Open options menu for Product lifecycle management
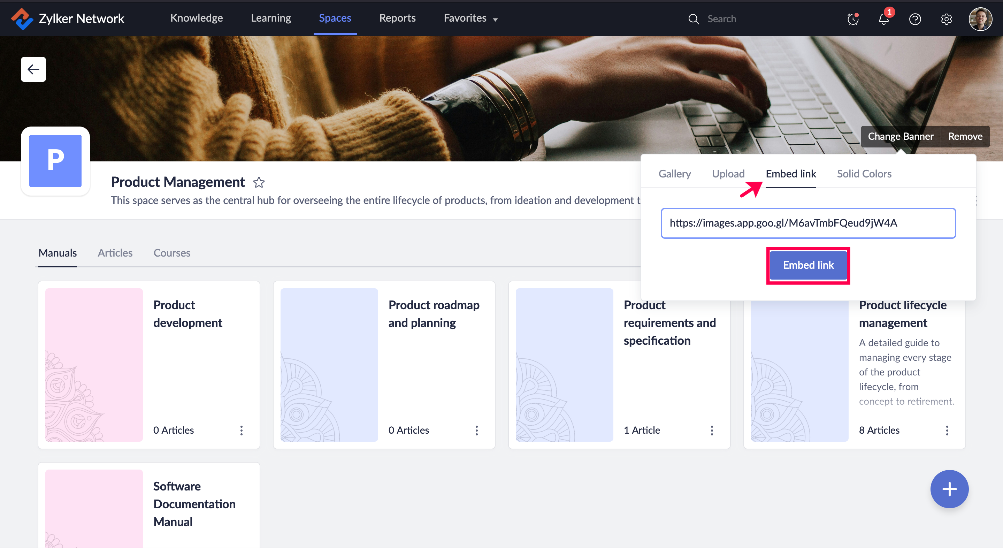Screen dimensions: 1003x548 click(947, 431)
